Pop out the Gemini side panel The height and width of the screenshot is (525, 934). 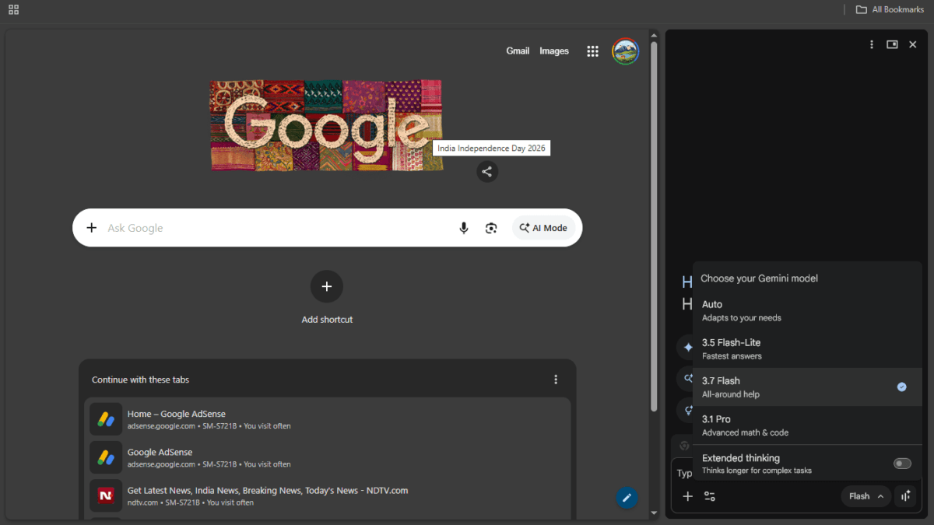pos(892,44)
